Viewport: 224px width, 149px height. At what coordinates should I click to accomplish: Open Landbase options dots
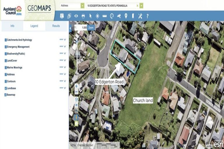[61, 88]
